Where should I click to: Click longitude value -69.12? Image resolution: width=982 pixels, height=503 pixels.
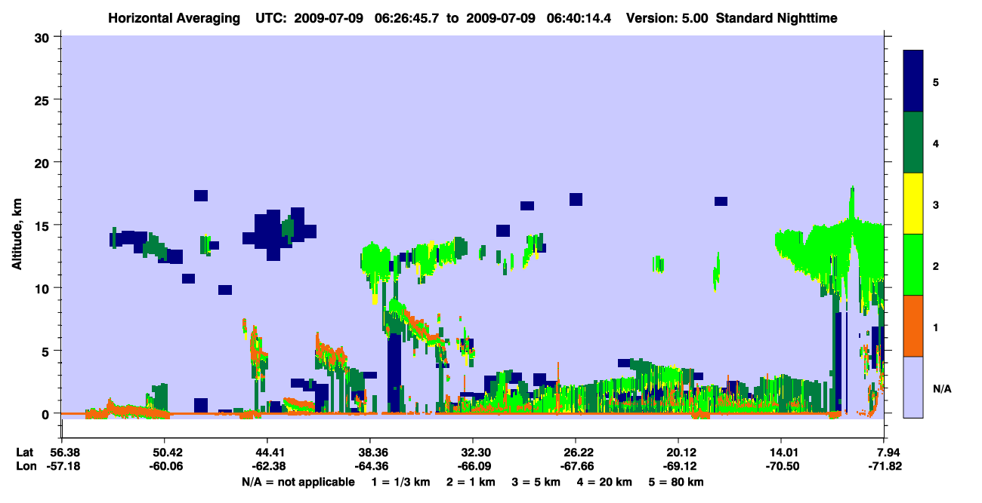click(x=678, y=467)
